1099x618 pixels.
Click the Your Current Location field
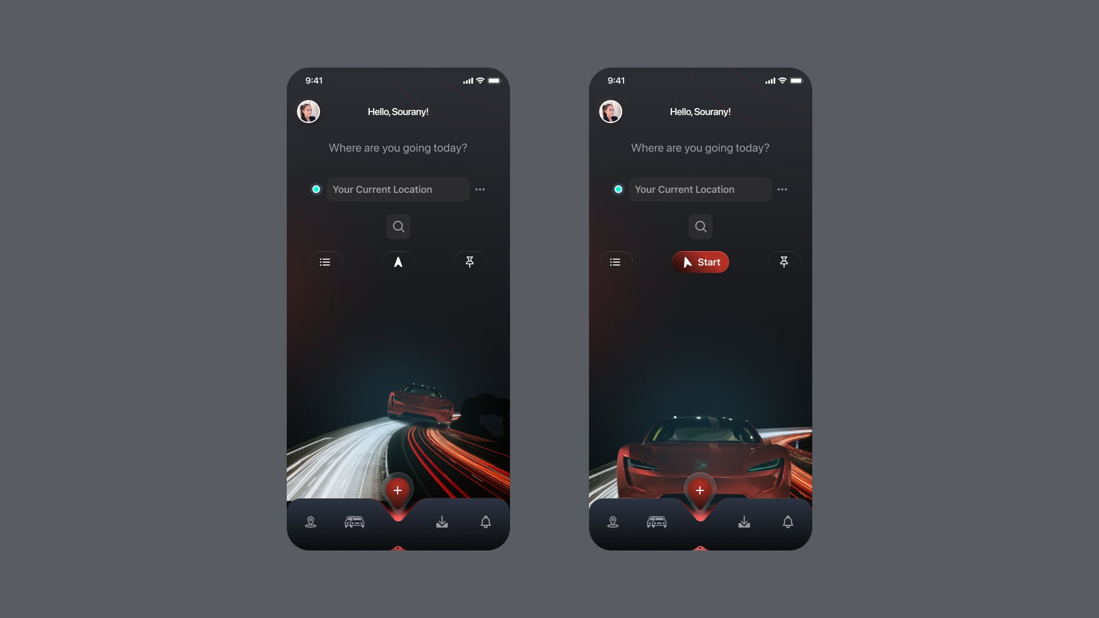398,189
